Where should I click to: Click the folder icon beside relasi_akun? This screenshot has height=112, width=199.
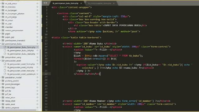[3, 97]
